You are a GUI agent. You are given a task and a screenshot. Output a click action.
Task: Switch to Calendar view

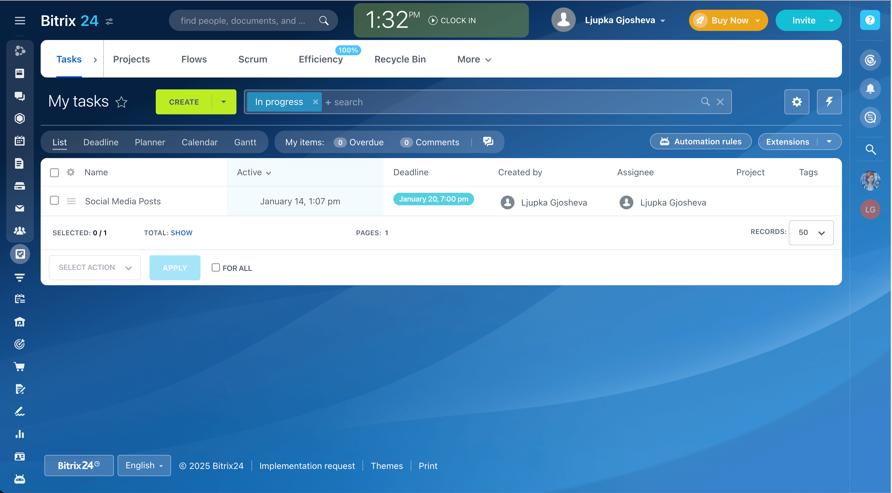199,142
